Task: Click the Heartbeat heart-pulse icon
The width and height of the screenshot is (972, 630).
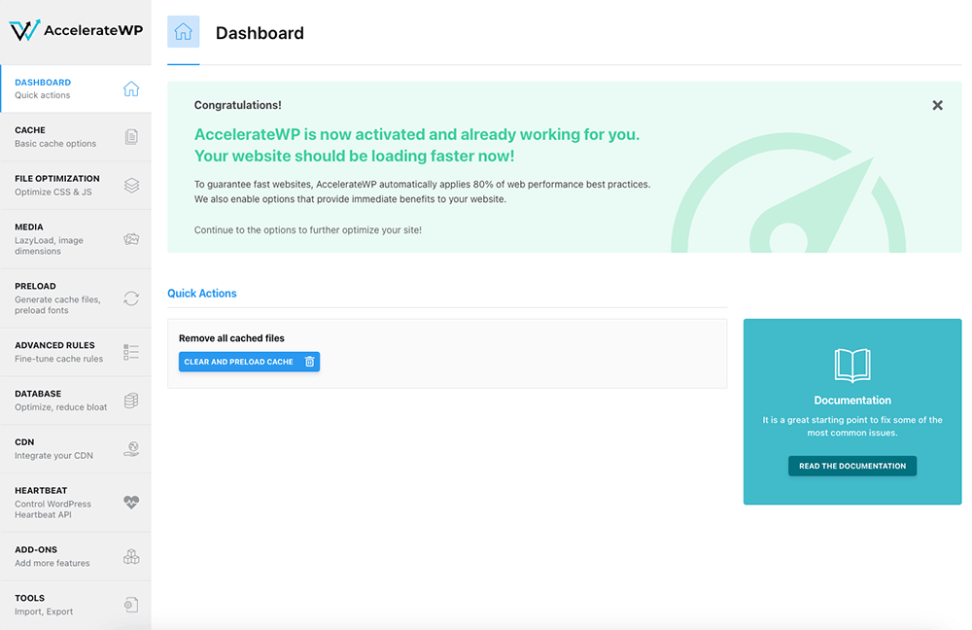Action: (x=132, y=504)
